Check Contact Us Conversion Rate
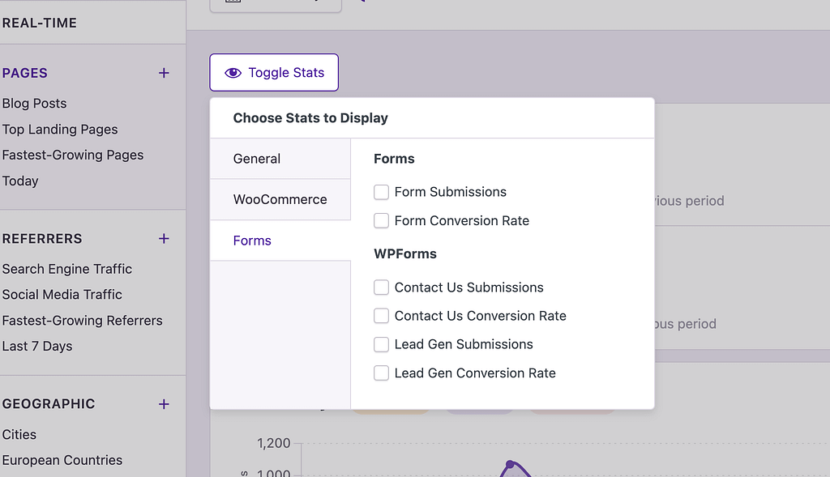The width and height of the screenshot is (830, 477). coord(381,316)
